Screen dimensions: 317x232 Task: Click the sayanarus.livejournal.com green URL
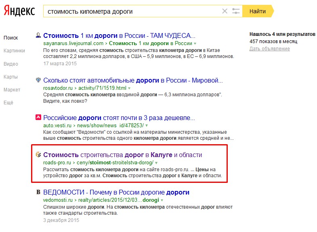73,43
